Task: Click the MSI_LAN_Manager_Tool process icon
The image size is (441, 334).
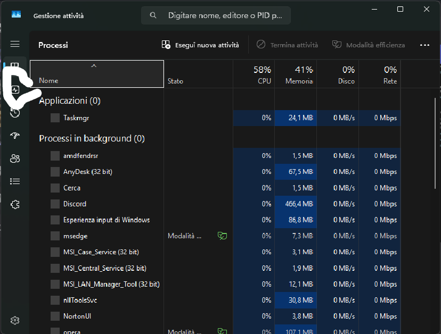Action: [x=55, y=284]
